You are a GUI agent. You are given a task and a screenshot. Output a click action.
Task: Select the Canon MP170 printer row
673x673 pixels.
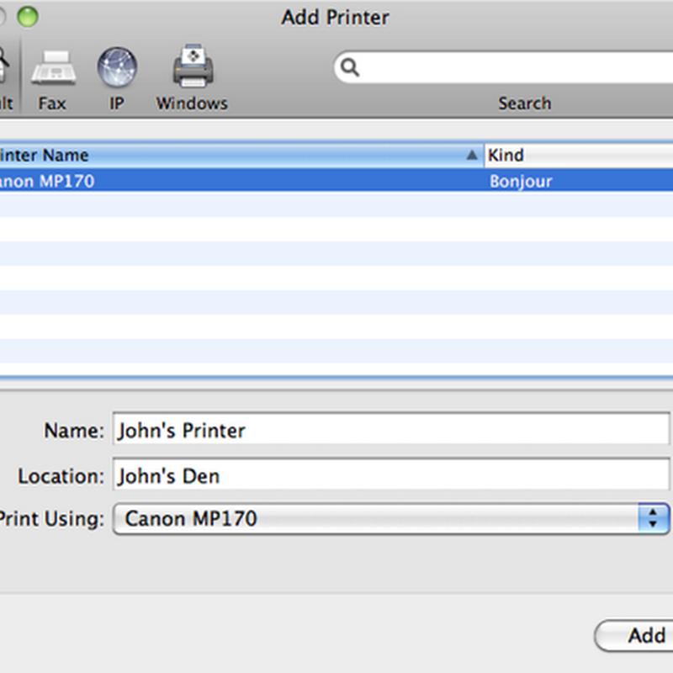pos(336,181)
